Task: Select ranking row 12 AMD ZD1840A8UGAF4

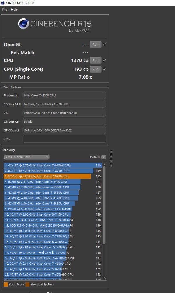Action: click(53, 225)
